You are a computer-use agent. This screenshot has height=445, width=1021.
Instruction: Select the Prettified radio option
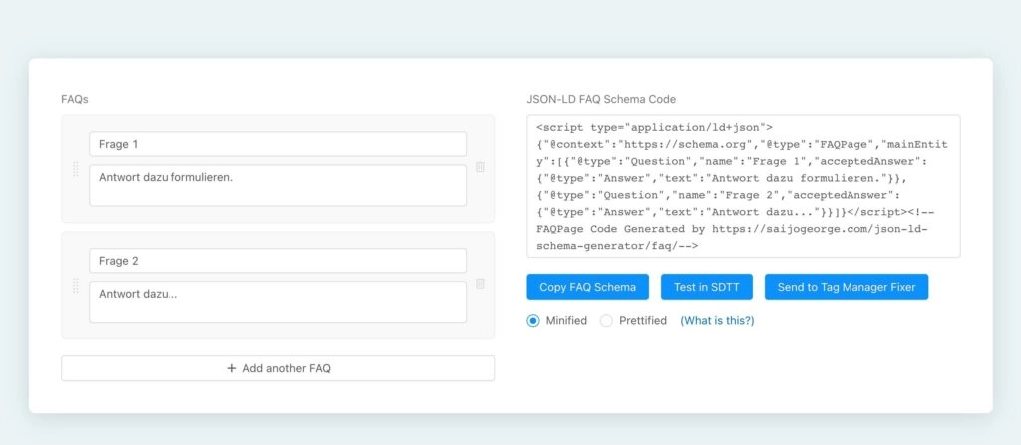pyautogui.click(x=606, y=321)
